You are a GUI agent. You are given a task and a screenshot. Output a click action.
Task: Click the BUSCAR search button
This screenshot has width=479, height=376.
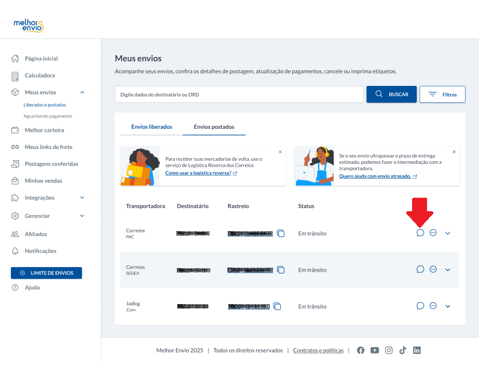tap(391, 94)
